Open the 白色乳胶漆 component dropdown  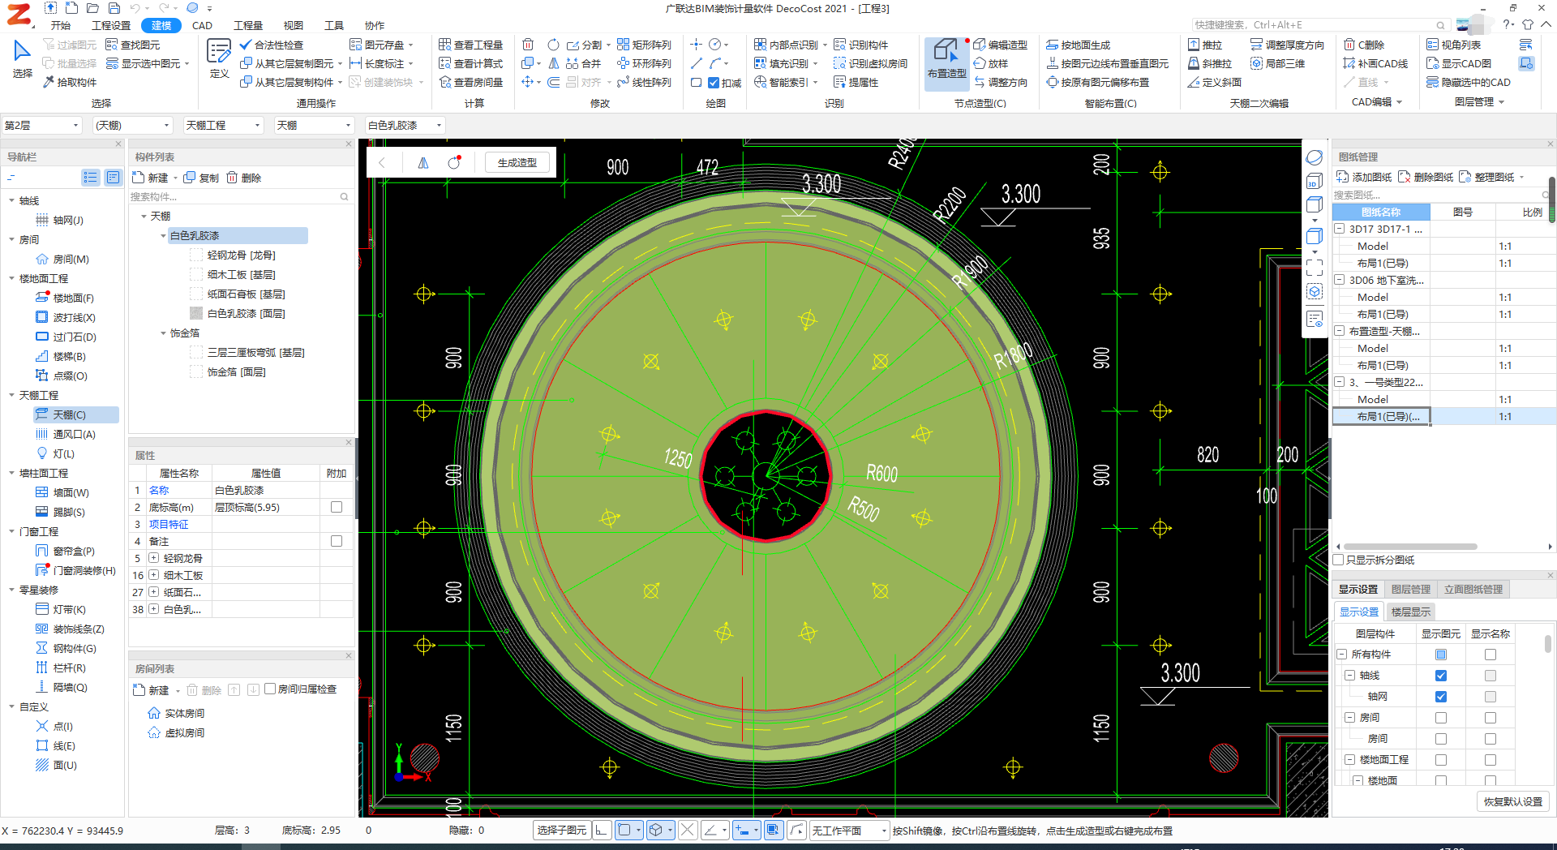[405, 125]
